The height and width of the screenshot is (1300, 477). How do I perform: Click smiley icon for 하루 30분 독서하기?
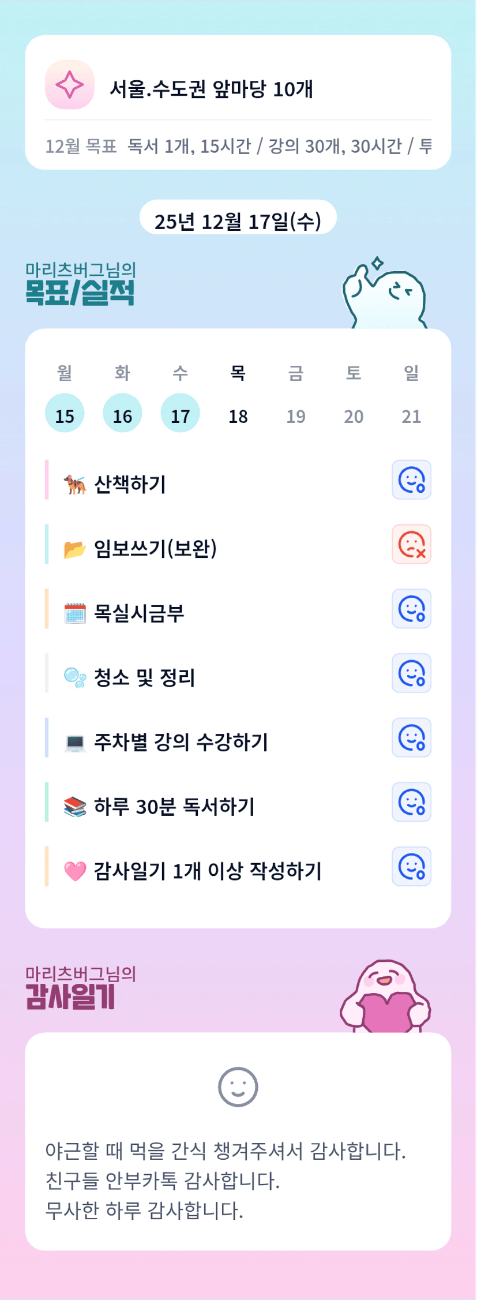[x=411, y=802]
